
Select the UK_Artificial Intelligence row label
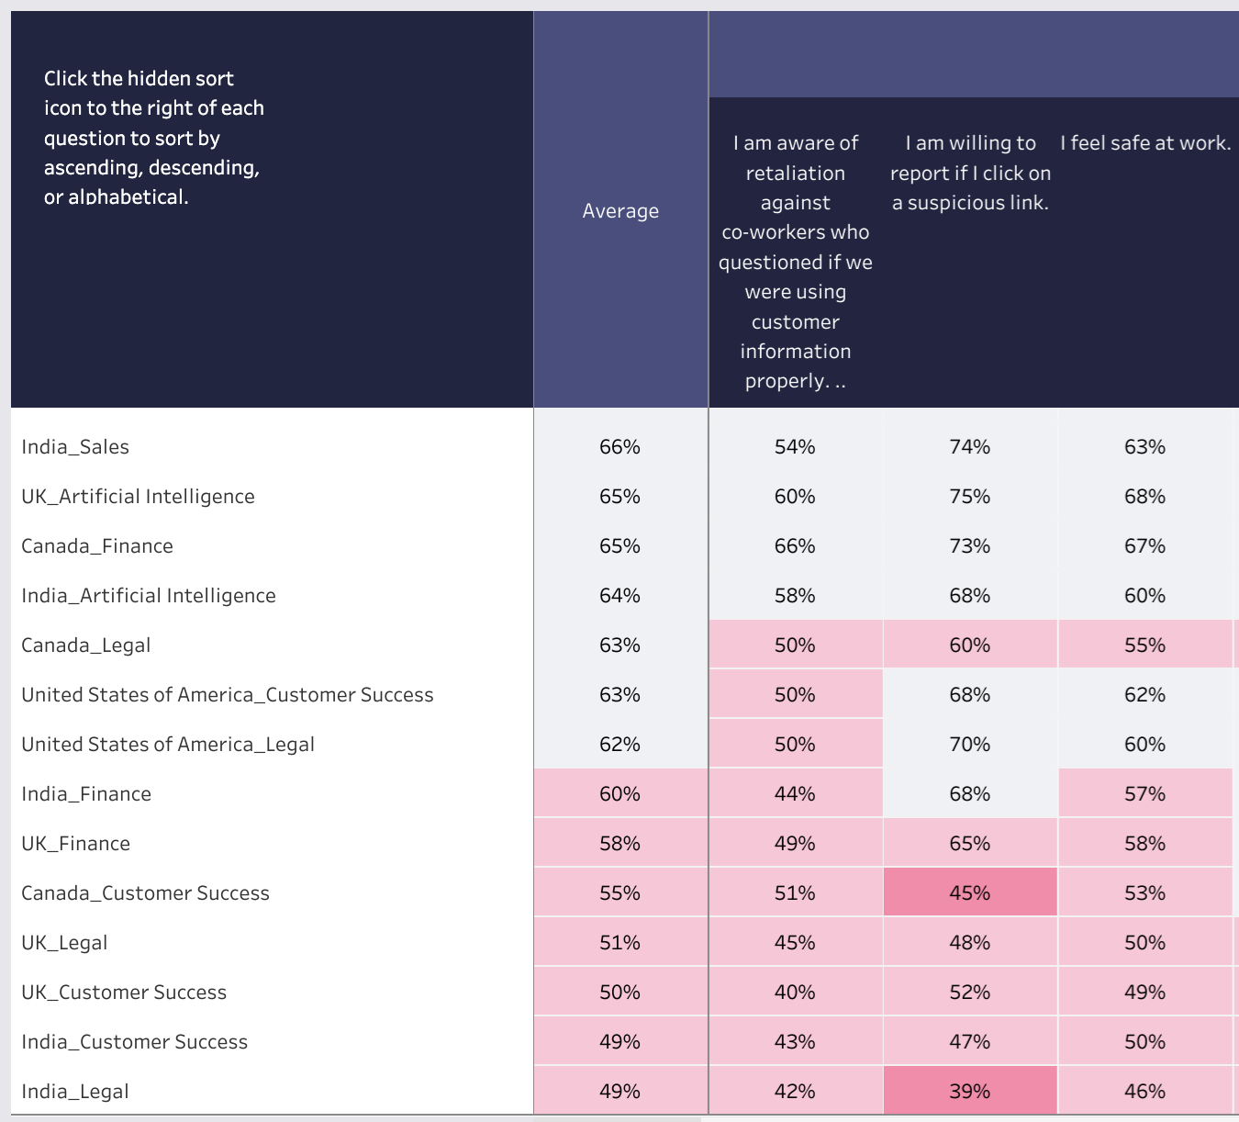click(138, 497)
